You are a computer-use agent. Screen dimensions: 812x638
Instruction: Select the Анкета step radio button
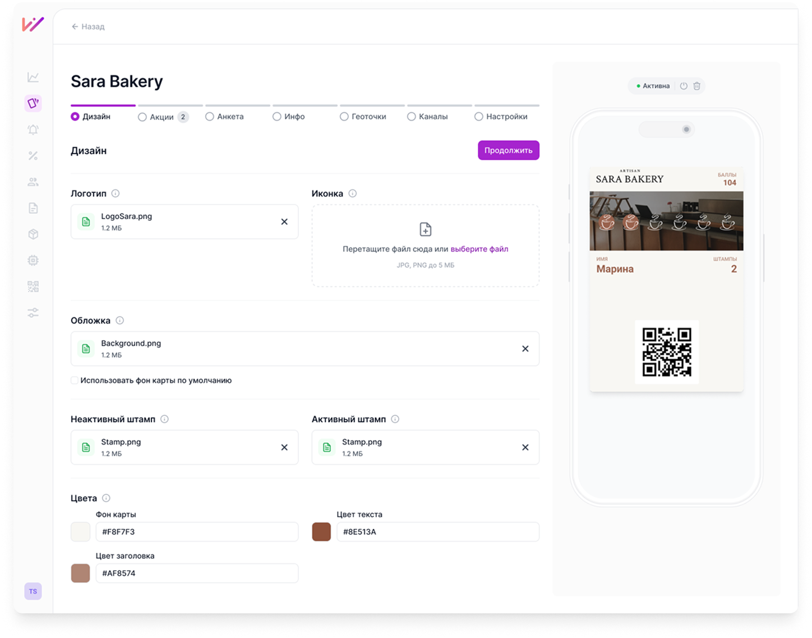[210, 117]
